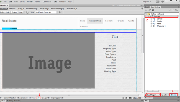The image size is (180, 102).
Task: Click the Gallery folder icon in the tree
Action: [x=149, y=14]
